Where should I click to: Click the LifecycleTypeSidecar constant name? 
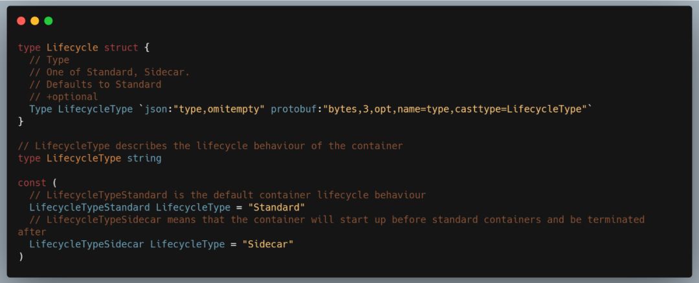point(87,244)
